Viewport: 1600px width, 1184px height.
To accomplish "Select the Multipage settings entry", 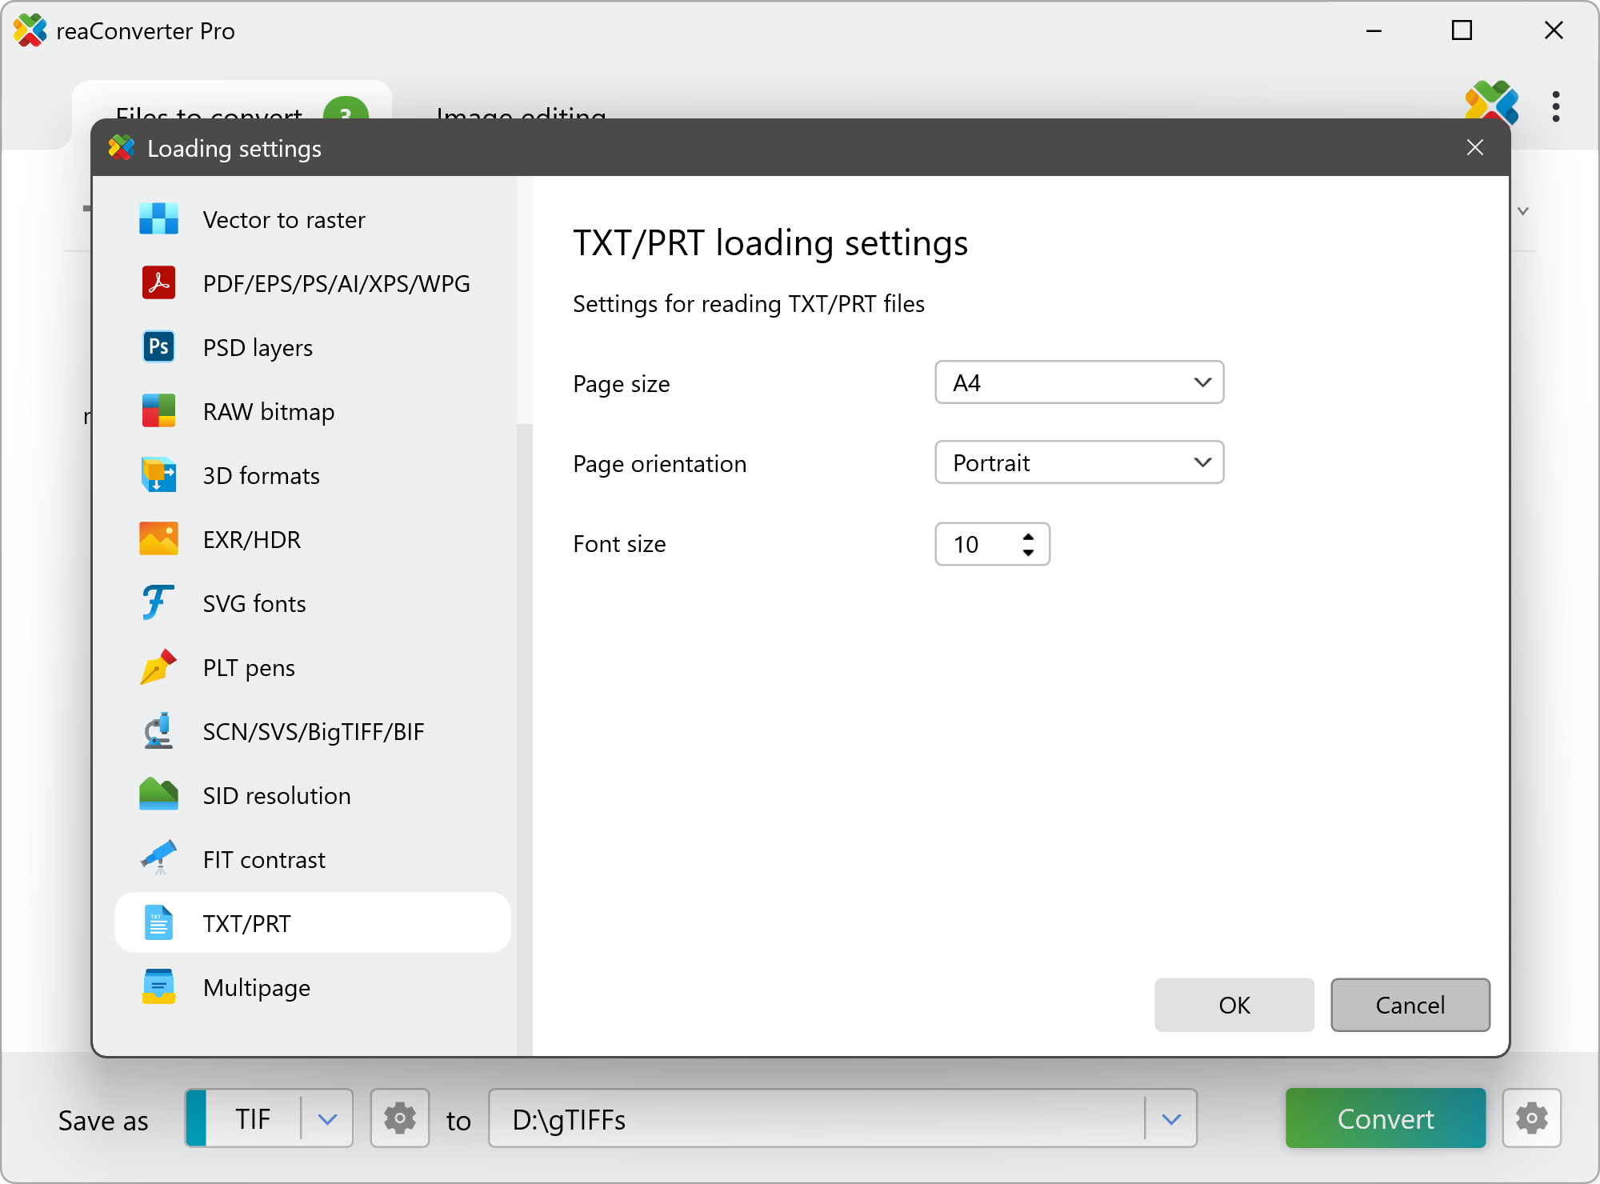I will click(256, 988).
